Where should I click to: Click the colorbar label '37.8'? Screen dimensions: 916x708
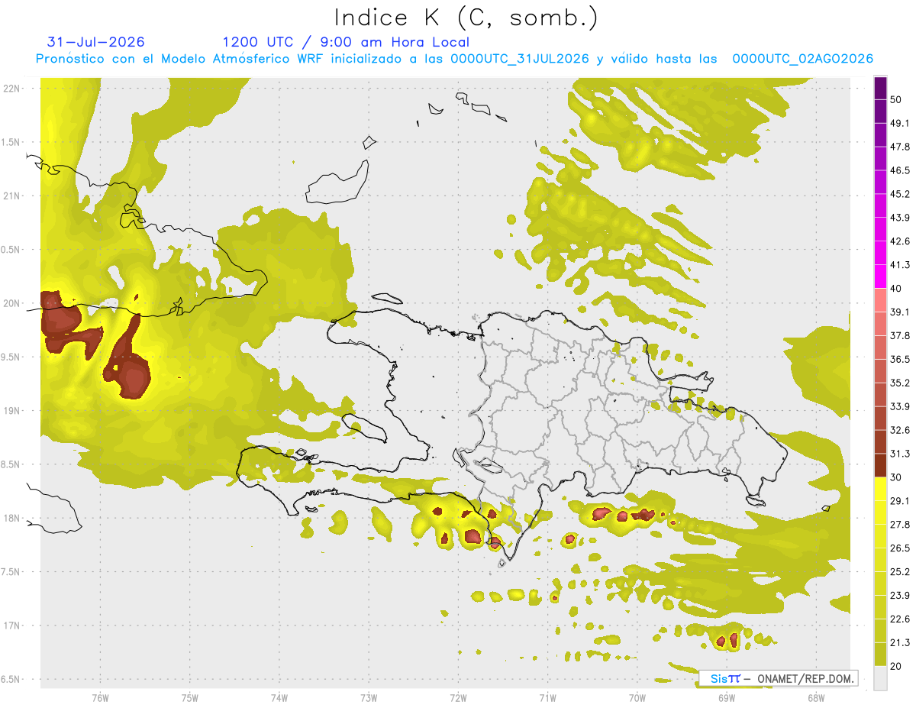point(900,336)
